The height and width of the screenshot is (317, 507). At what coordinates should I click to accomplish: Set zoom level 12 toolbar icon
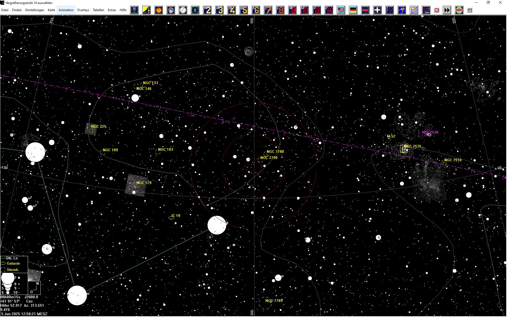317,10
